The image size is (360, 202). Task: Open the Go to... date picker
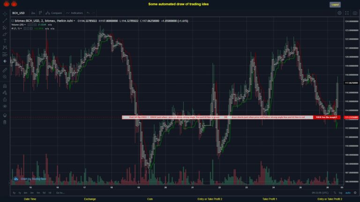pos(60,193)
